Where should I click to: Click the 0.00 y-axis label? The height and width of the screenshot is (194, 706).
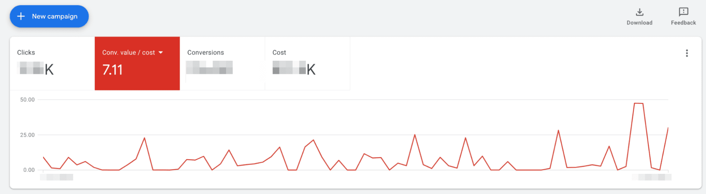click(x=29, y=170)
